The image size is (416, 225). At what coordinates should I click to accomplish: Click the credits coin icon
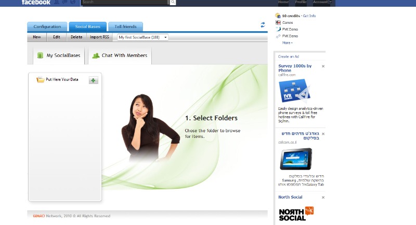click(278, 16)
